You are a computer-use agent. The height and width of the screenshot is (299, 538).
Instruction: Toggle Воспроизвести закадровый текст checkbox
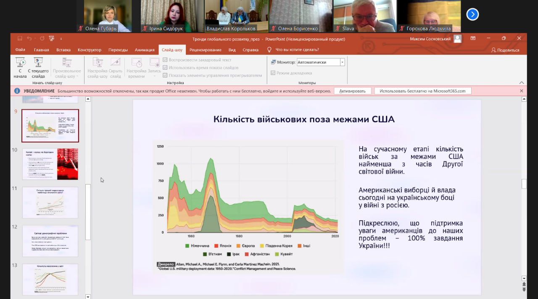click(165, 60)
